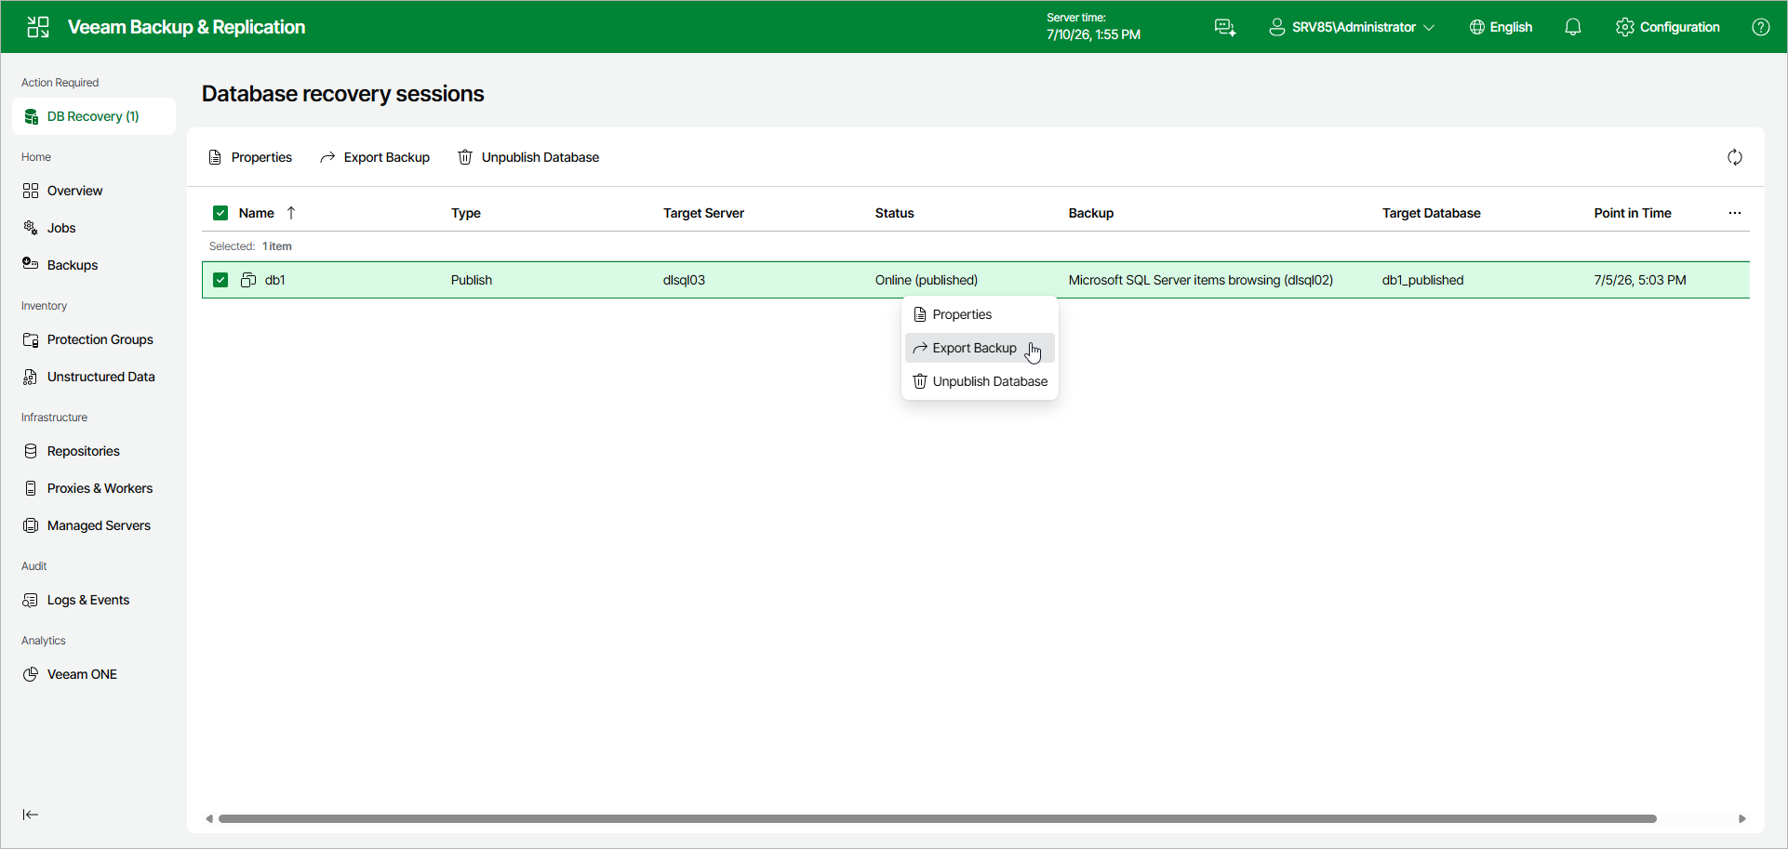Click the dlsql03 target server cell
Screen dimensions: 1788x849
[x=684, y=280]
